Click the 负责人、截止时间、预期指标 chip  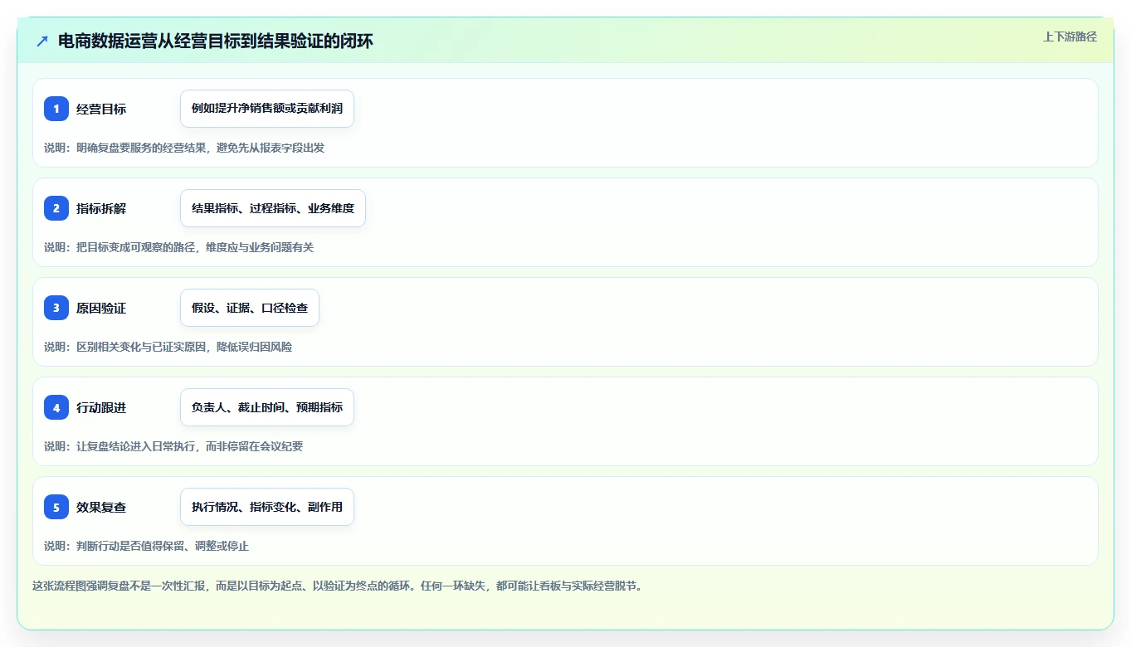pos(267,407)
